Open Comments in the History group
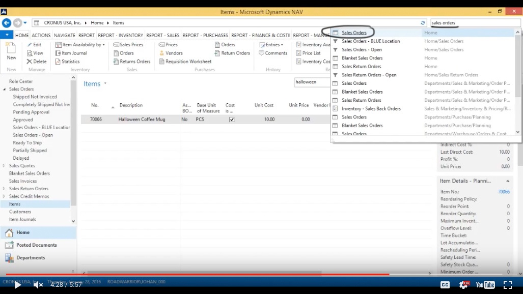Viewport: 523px width, 294px height. point(273,53)
